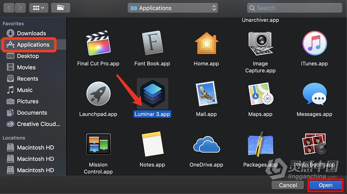347x194 pixels.
Task: Select the OneDrive.app cloud icon
Action: pos(206,144)
